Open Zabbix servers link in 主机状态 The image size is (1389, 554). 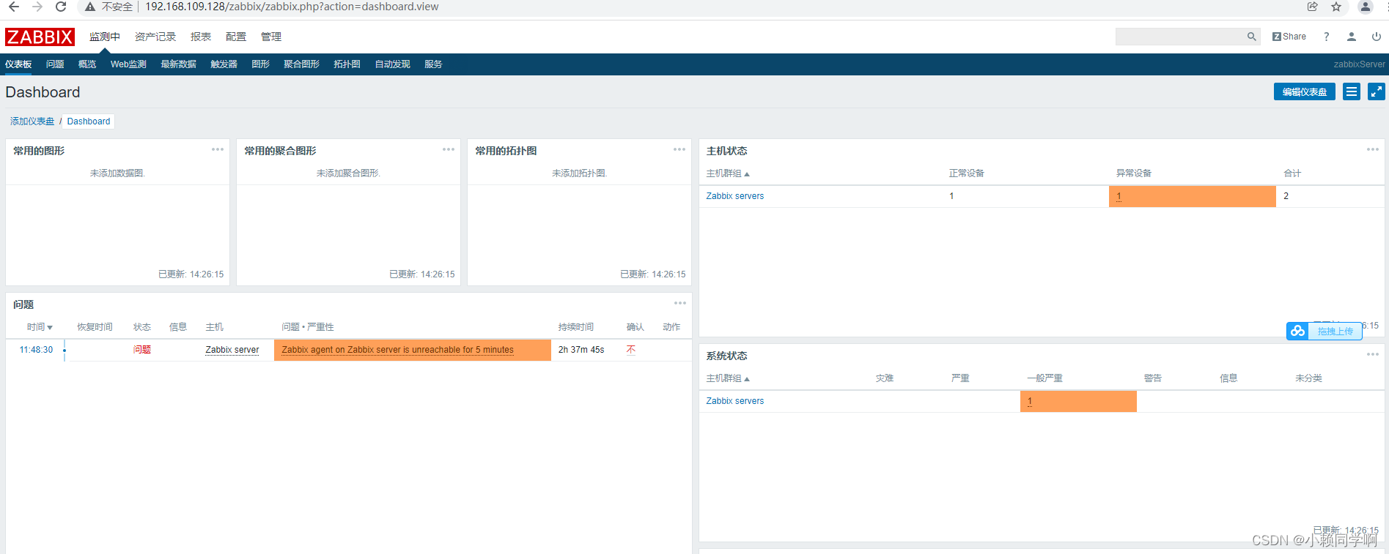coord(734,196)
